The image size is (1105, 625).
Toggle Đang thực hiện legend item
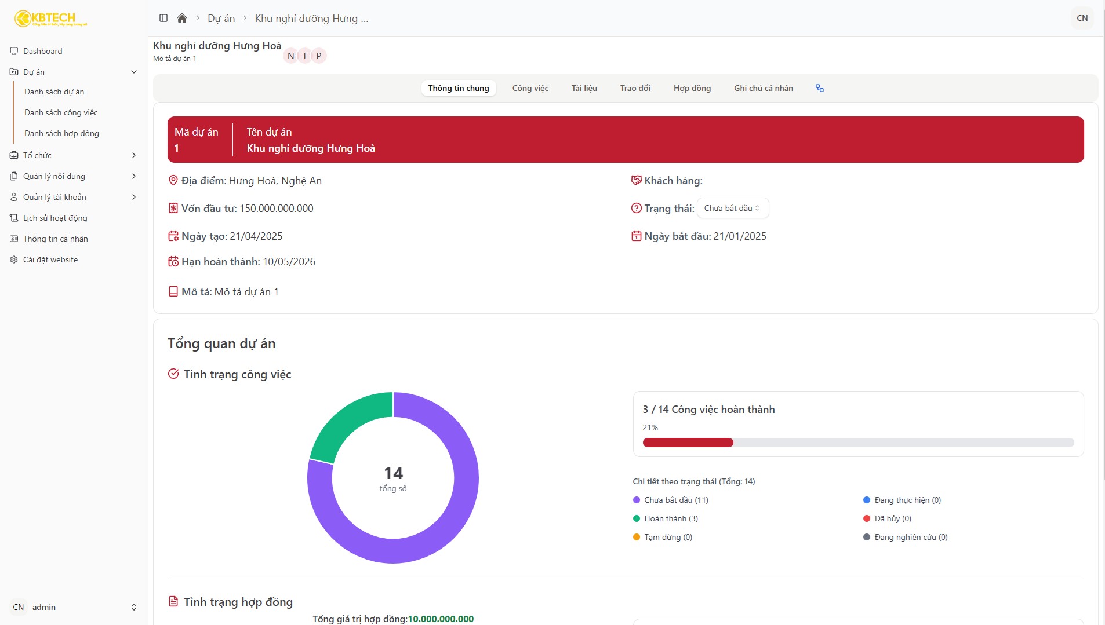pyautogui.click(x=902, y=500)
